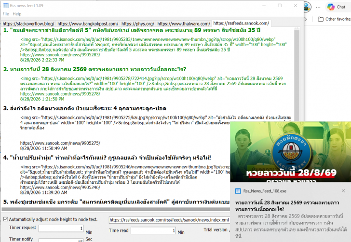
Task: Open the Help menu
Action: pyautogui.click(x=17, y=14)
